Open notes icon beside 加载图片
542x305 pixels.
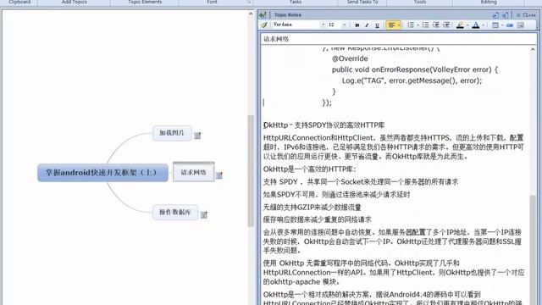[197, 136]
